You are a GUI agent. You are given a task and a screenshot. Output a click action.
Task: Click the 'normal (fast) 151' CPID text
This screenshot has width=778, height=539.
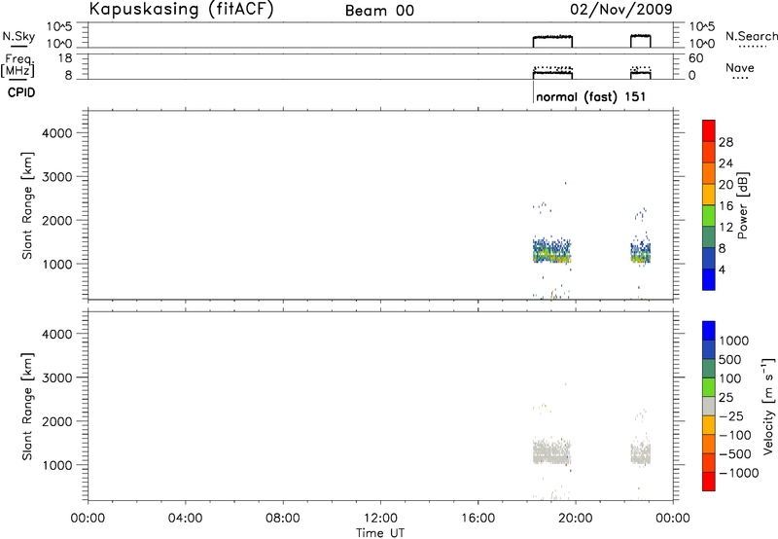pyautogui.click(x=591, y=96)
